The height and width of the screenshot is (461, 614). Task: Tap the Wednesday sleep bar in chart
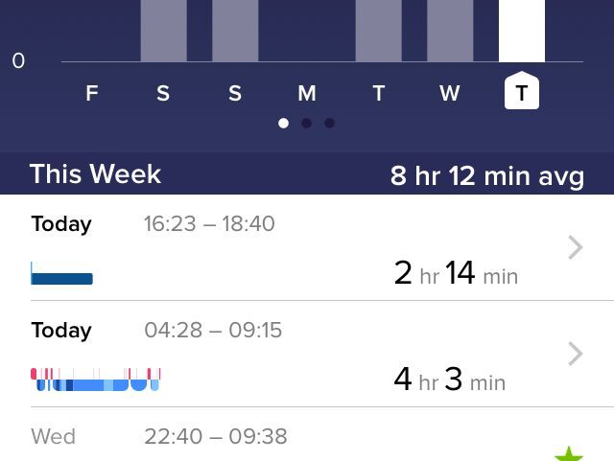coord(450,31)
